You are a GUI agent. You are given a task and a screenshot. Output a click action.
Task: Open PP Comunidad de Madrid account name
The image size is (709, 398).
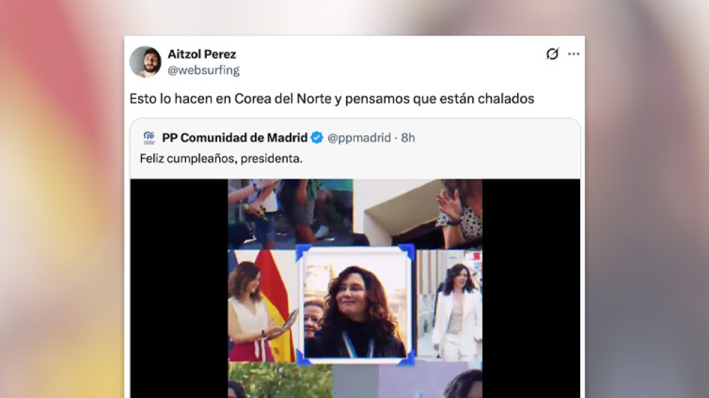tap(235, 138)
